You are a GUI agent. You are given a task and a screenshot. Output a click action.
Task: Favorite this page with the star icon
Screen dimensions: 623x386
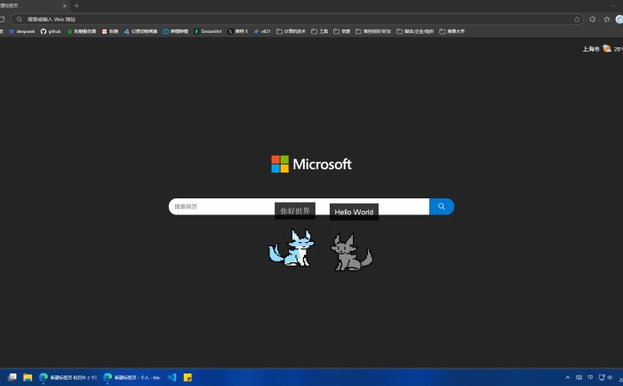(577, 19)
